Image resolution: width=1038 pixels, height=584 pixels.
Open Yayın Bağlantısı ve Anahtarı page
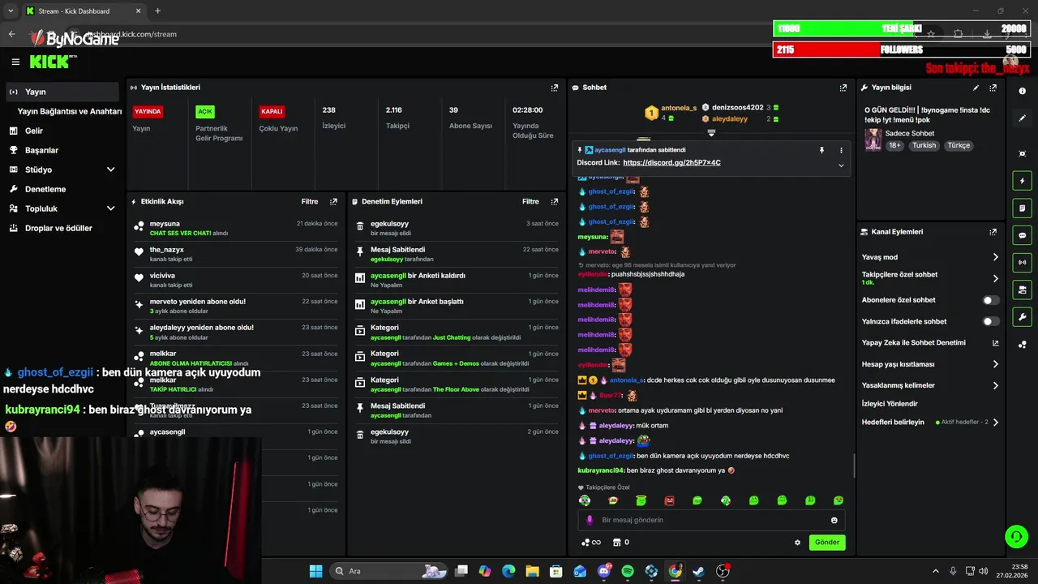(x=70, y=111)
